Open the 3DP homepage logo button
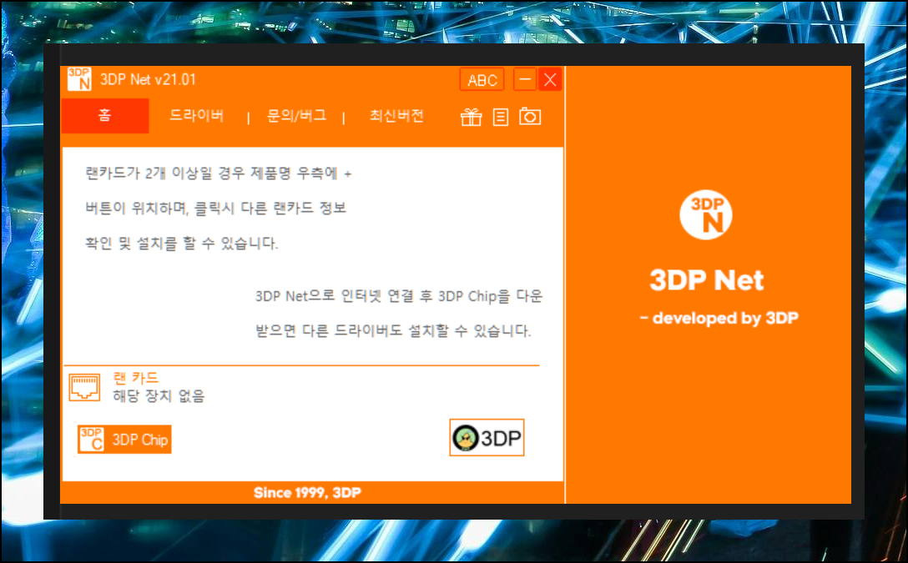 point(487,438)
